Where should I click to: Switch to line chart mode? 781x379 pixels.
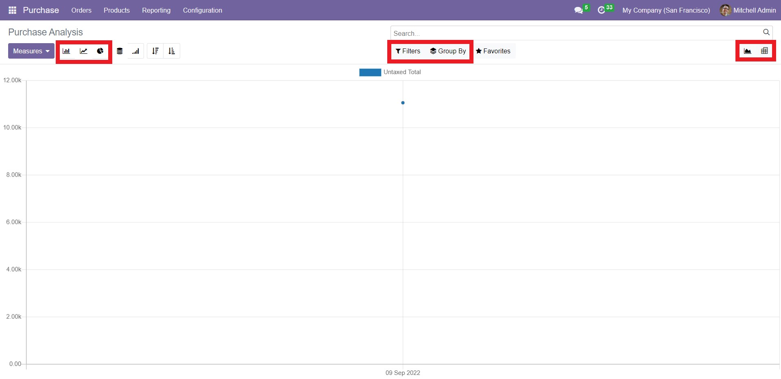click(x=83, y=51)
